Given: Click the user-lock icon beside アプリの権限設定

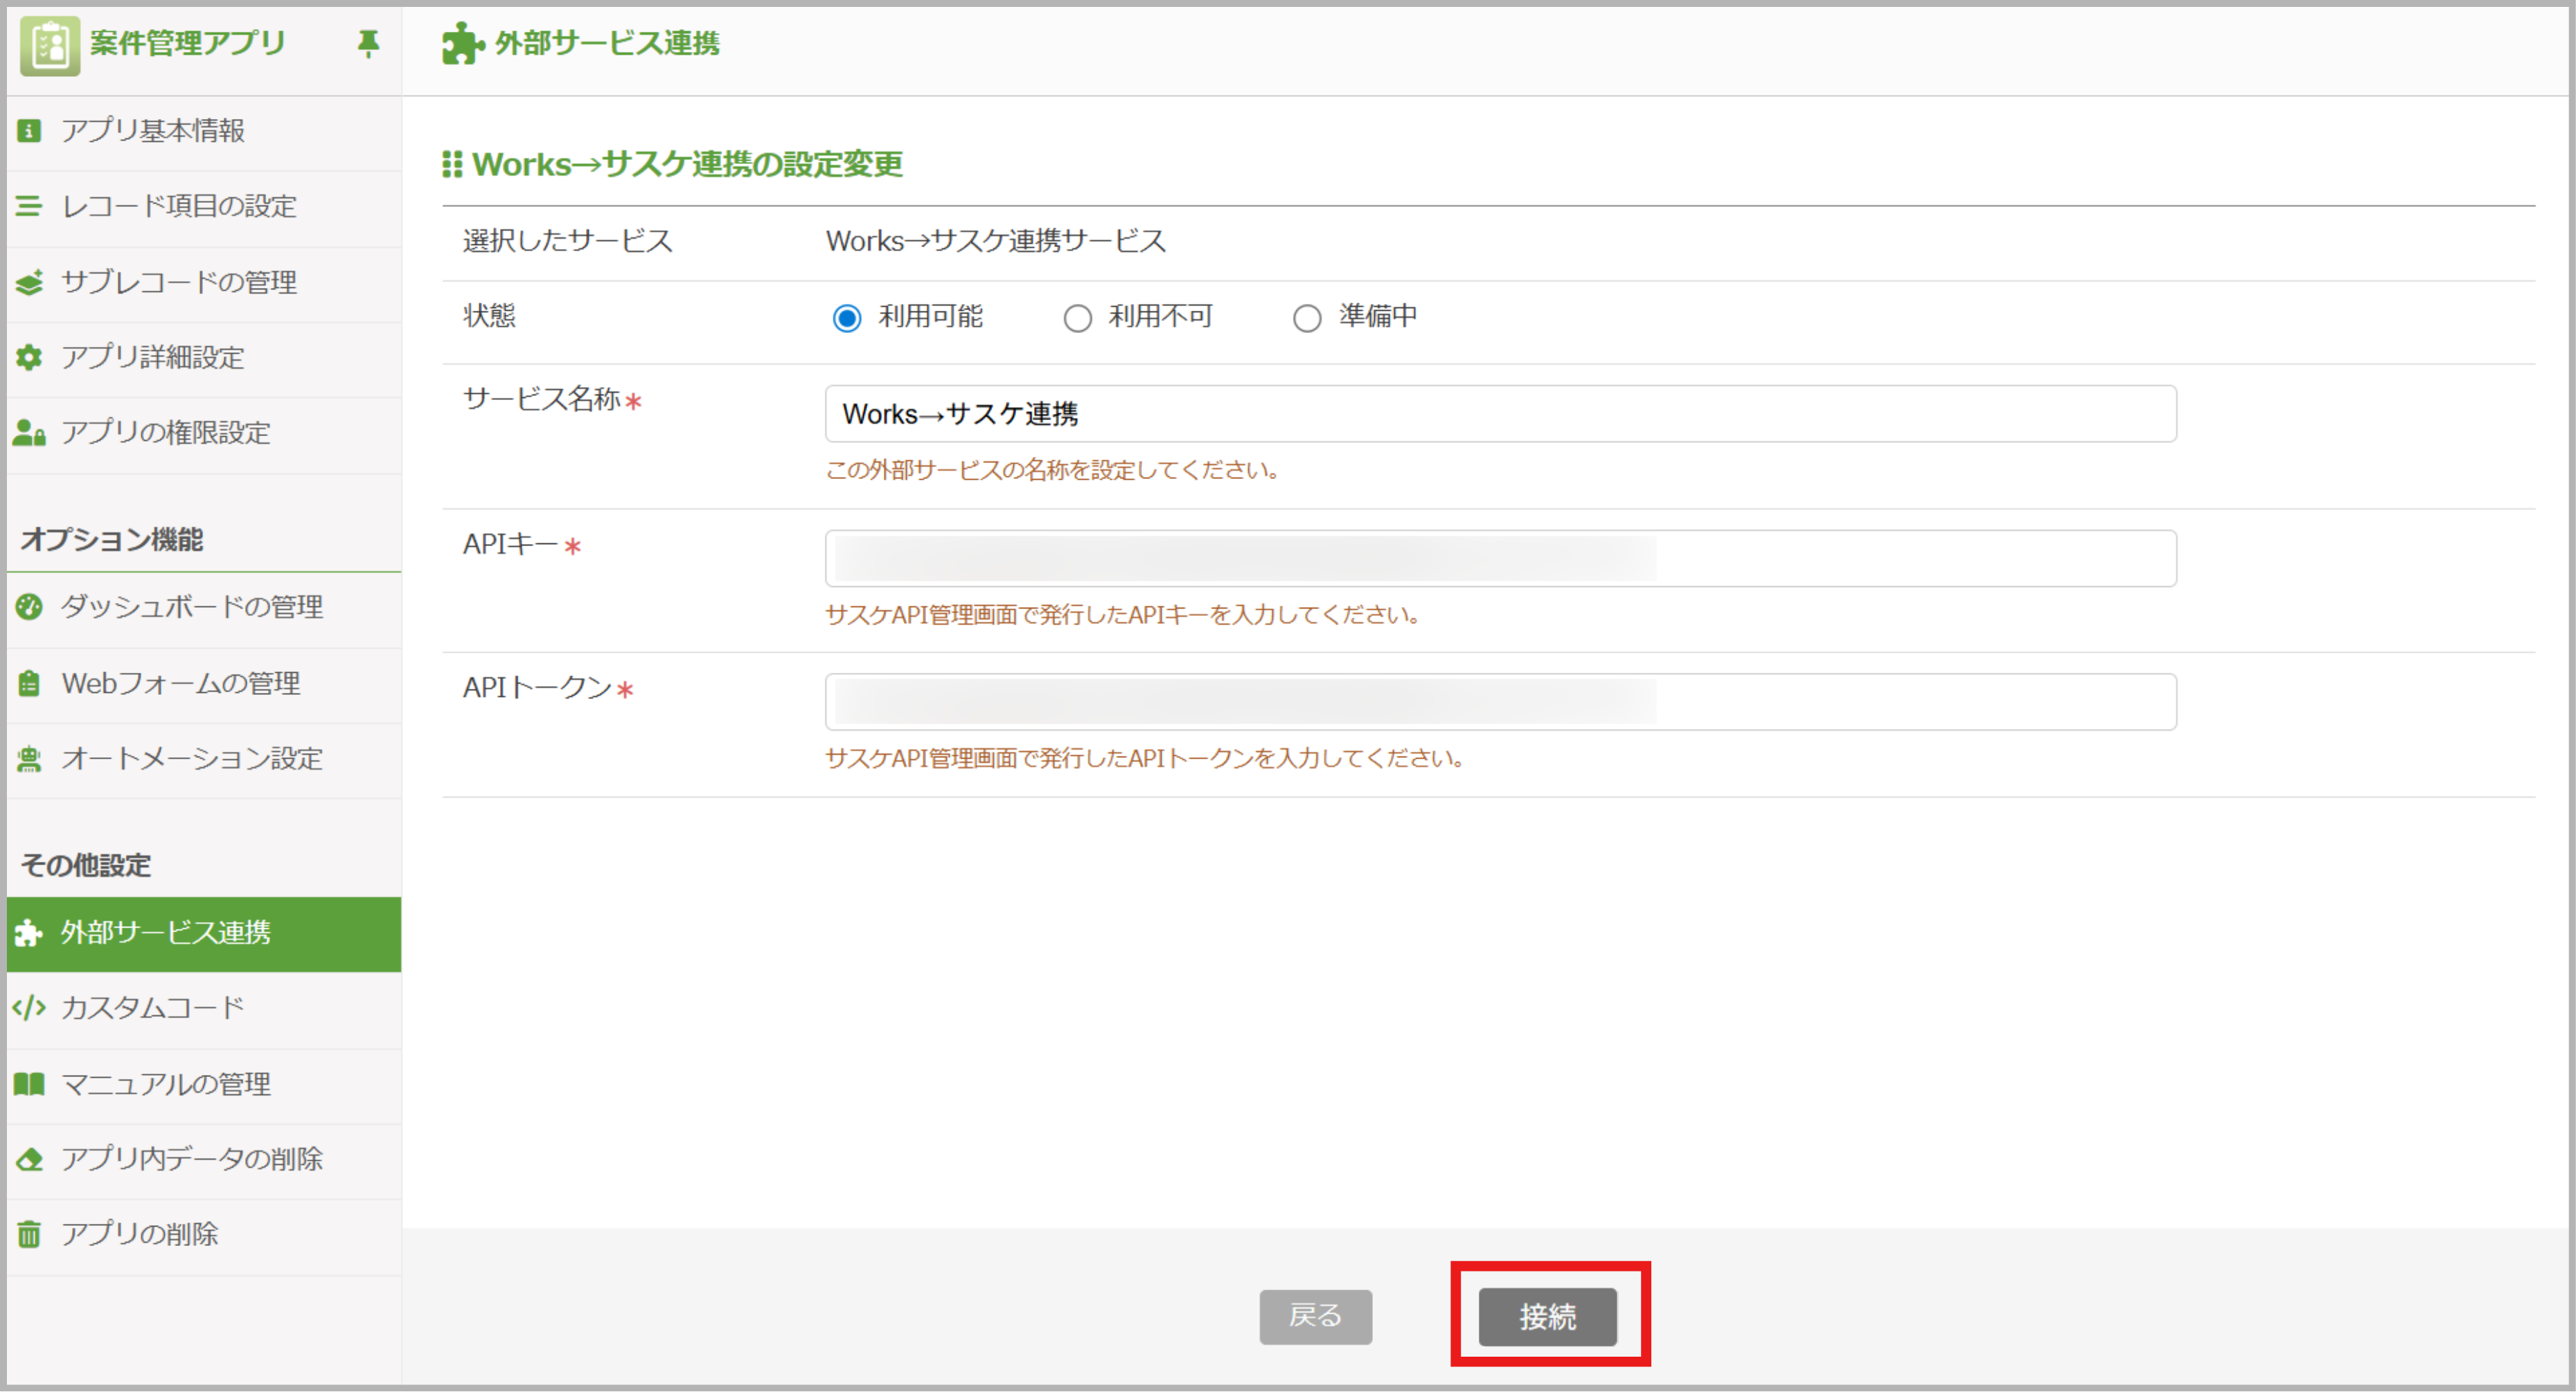Looking at the screenshot, I should (x=29, y=433).
